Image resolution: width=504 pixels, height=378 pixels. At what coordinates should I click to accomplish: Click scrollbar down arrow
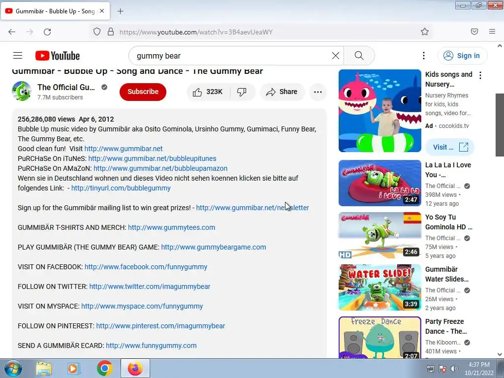click(500, 354)
